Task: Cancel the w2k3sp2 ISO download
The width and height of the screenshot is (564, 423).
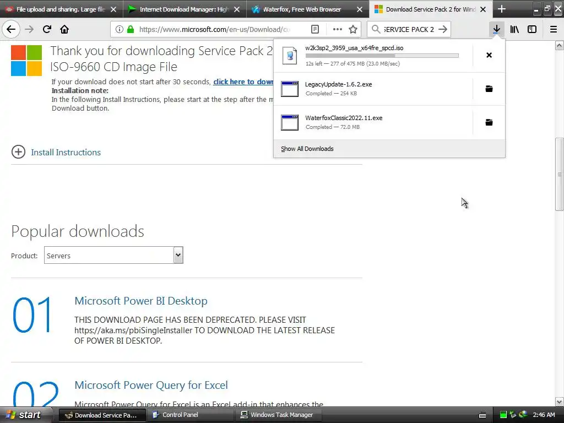Action: [489, 55]
